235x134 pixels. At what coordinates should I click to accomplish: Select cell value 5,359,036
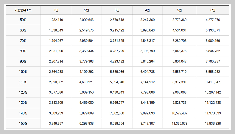click(117, 72)
